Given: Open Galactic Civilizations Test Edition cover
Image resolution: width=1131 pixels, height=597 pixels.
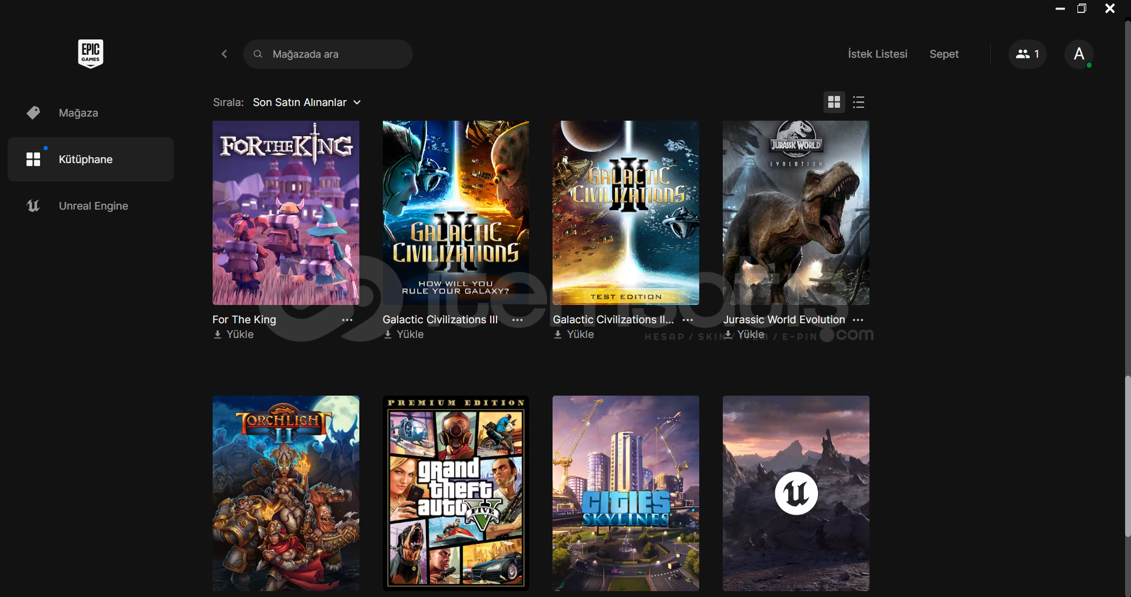Looking at the screenshot, I should point(626,213).
